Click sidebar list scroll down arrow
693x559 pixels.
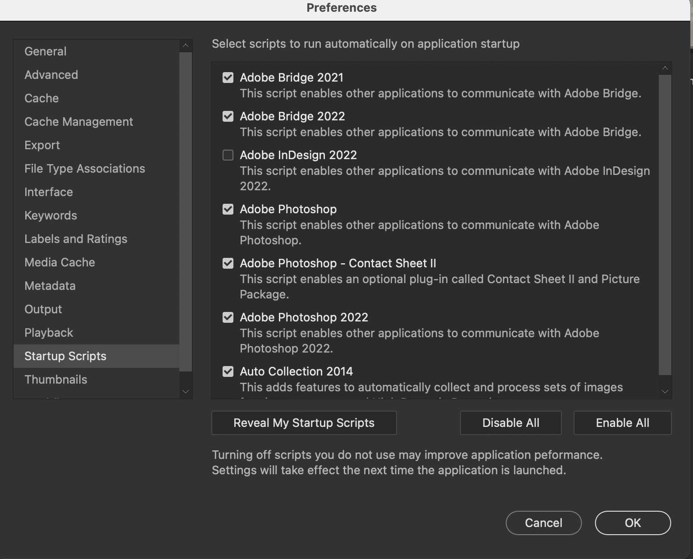pos(186,392)
